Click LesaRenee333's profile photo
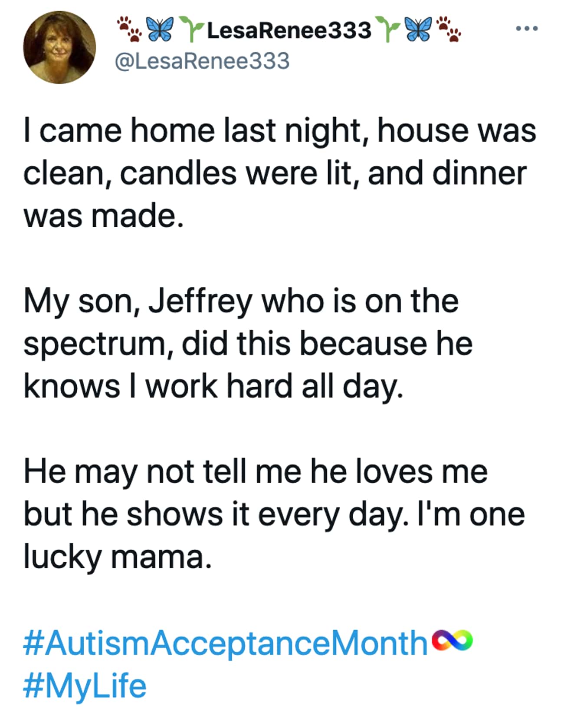The width and height of the screenshot is (564, 723). 59,47
